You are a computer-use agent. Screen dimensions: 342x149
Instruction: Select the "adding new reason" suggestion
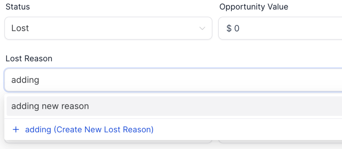50,106
